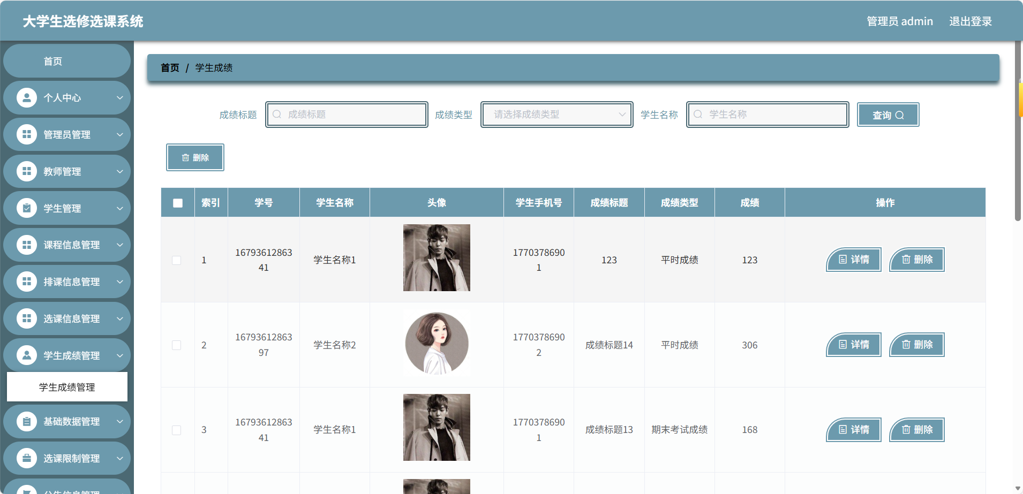Click the avatar thumbnail for row 3
Viewport: 1023px width, 494px height.
437,427
